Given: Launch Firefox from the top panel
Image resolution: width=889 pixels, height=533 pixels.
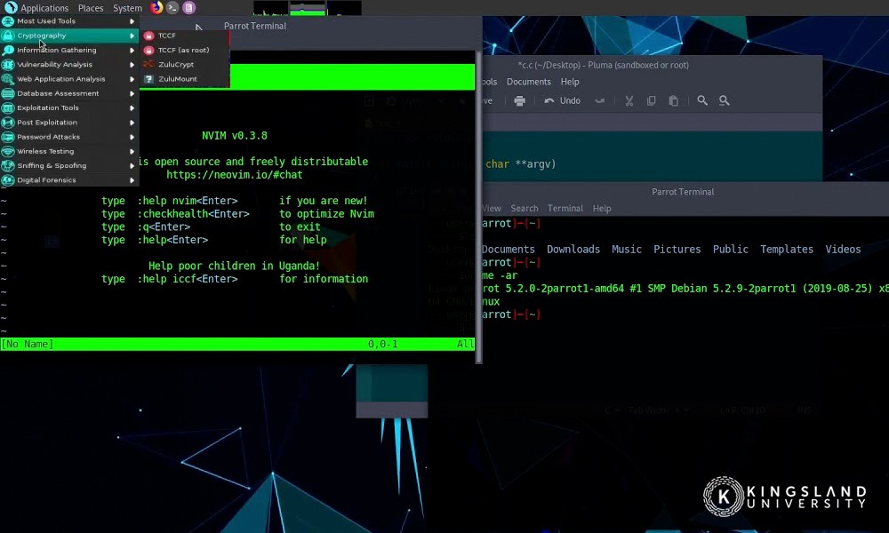Looking at the screenshot, I should (156, 7).
